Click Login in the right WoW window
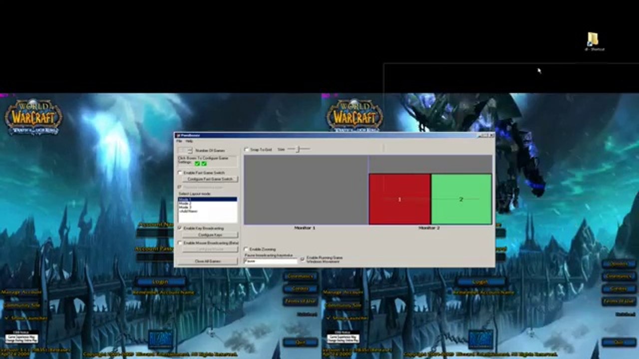 click(x=480, y=282)
